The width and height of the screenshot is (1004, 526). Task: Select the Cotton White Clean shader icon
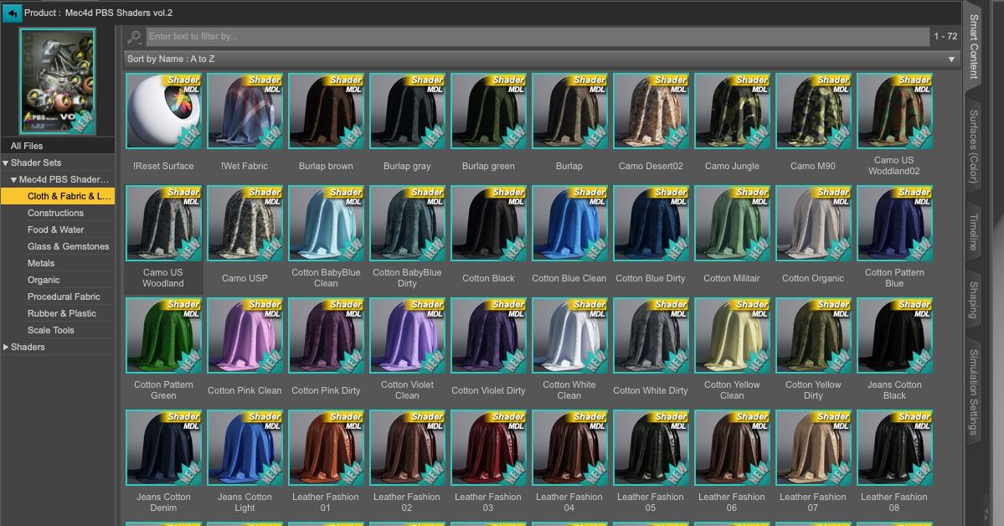point(570,335)
